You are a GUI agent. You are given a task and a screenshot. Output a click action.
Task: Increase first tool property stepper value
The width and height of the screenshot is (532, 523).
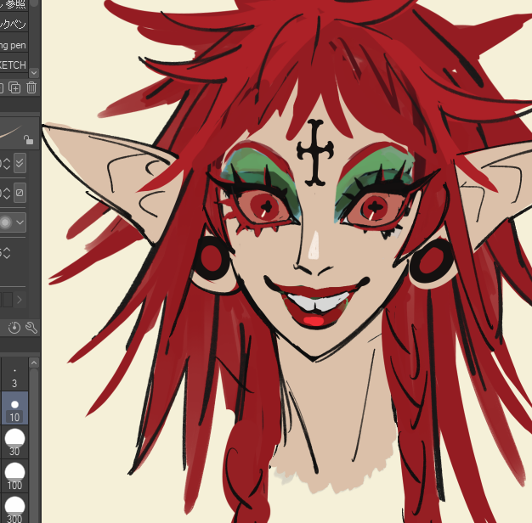[7, 160]
